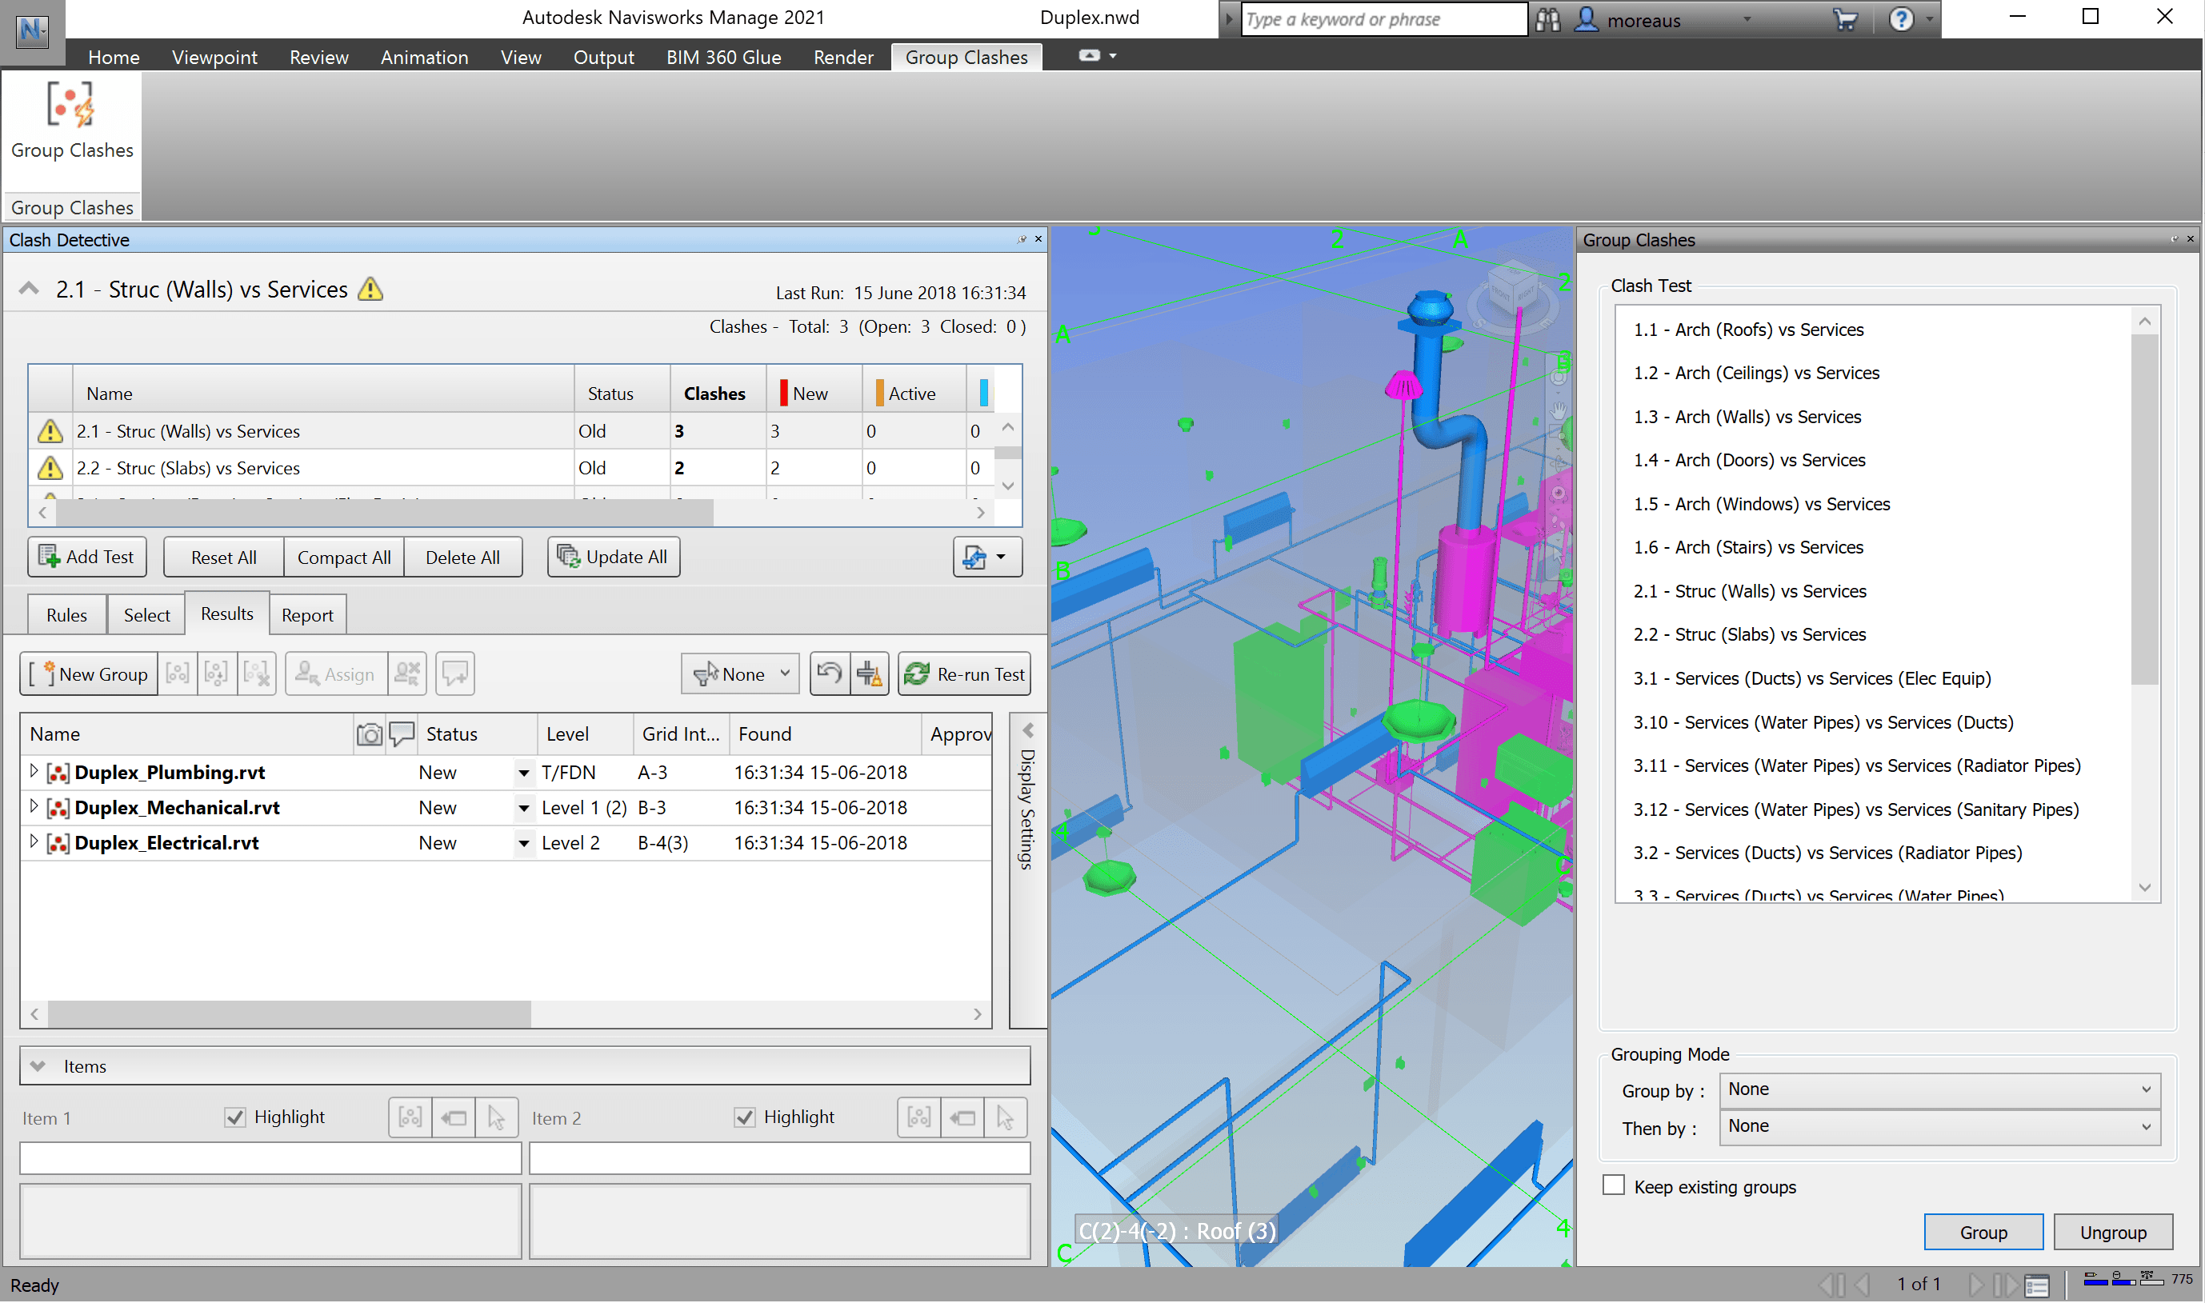The image size is (2205, 1303).
Task: Click the Add Test icon button
Action: 87,558
